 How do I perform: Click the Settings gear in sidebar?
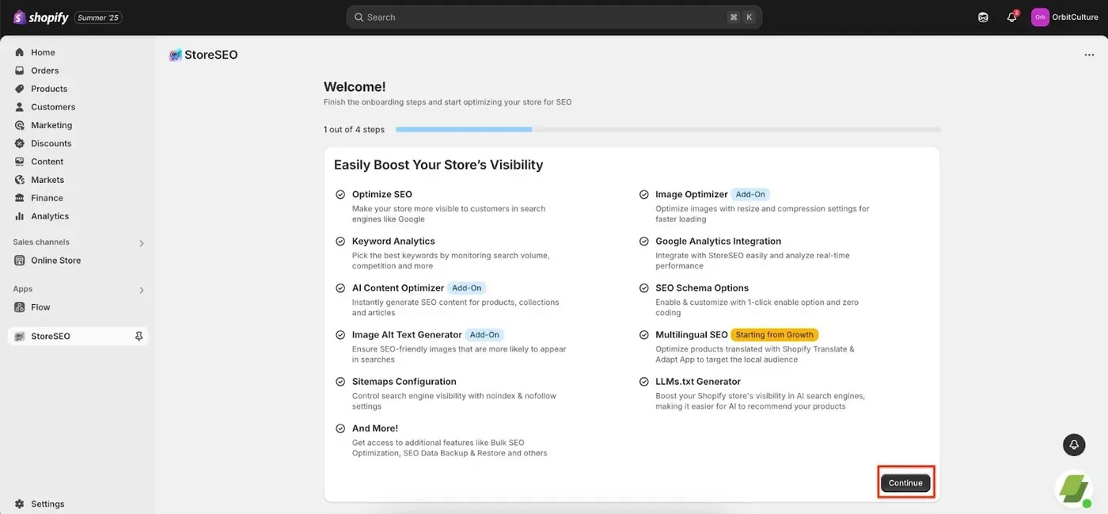(20, 504)
